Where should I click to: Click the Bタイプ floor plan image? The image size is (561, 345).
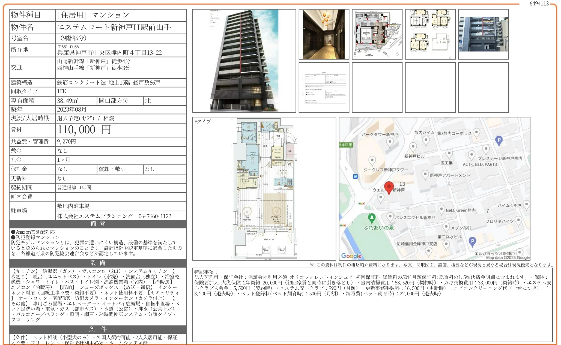[x=264, y=189]
